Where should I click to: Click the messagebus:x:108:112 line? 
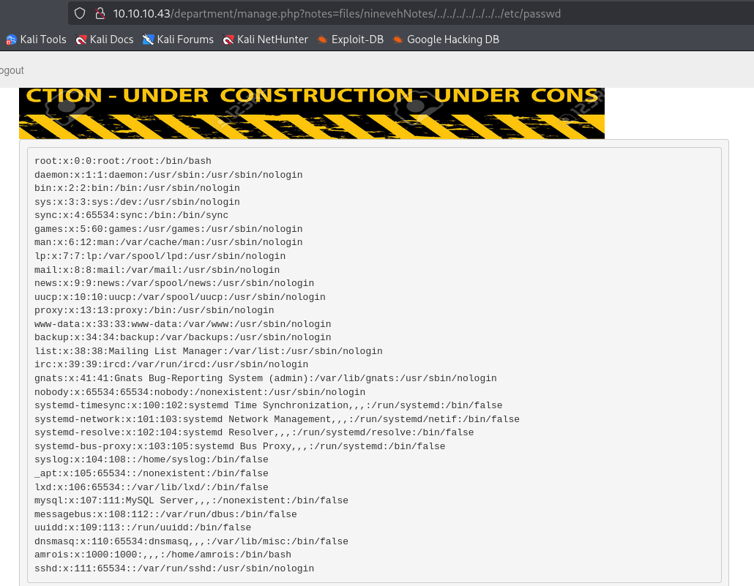point(166,514)
